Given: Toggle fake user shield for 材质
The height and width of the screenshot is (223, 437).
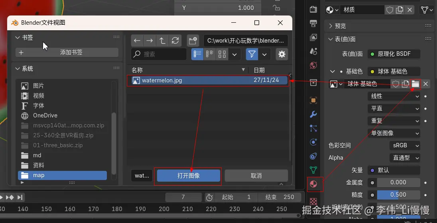Looking at the screenshot, I should tap(390, 10).
